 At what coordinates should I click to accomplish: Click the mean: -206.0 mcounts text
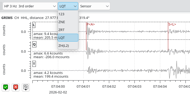tap(51, 57)
